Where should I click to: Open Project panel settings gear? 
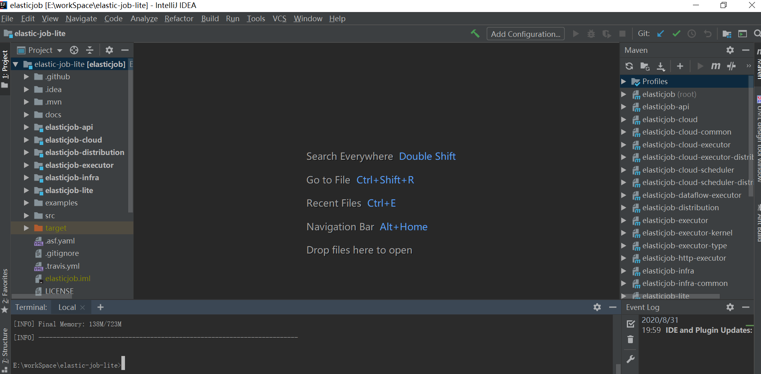coord(109,50)
